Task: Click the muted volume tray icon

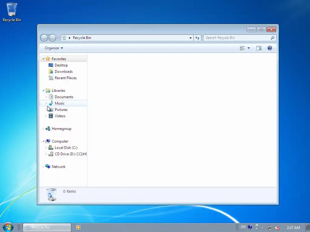Action: [x=277, y=228]
